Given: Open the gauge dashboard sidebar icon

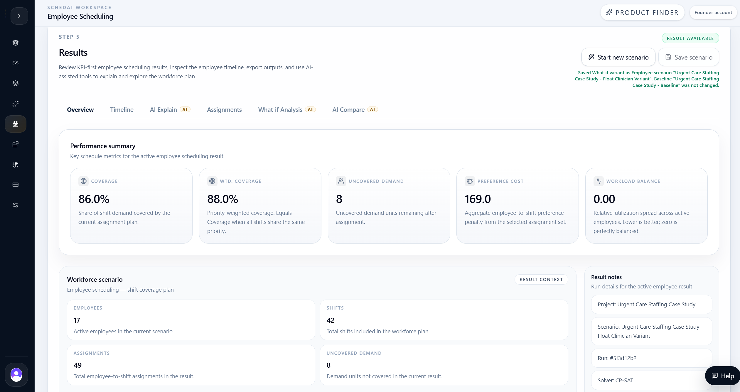Looking at the screenshot, I should (16, 63).
